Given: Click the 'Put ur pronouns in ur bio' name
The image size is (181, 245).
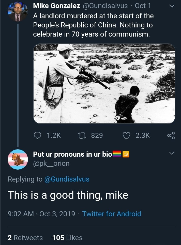Looking at the screenshot, I should tap(72, 154).
